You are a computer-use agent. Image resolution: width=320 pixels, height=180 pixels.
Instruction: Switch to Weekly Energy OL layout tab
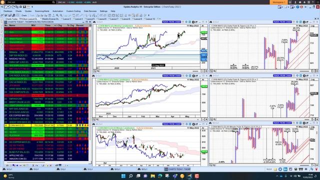click(x=50, y=19)
